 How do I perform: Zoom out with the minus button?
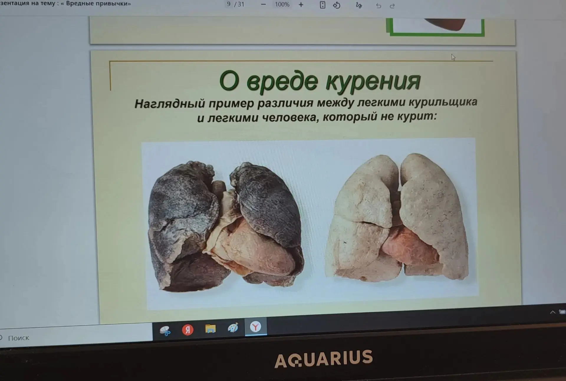263,5
